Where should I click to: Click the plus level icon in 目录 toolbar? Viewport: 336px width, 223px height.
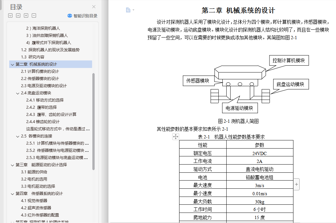[x=26, y=16]
